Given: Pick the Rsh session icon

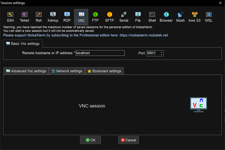Looking at the screenshot, I should click(x=38, y=17).
